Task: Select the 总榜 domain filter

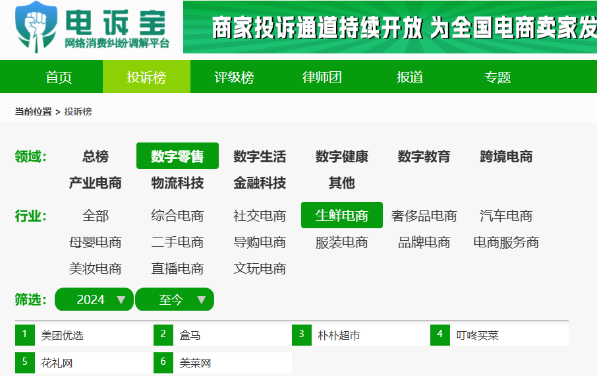Action: pos(96,156)
